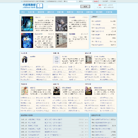The image size is (138, 138).
Task: Open the blue glowing figure book cover
Action: 27,41
